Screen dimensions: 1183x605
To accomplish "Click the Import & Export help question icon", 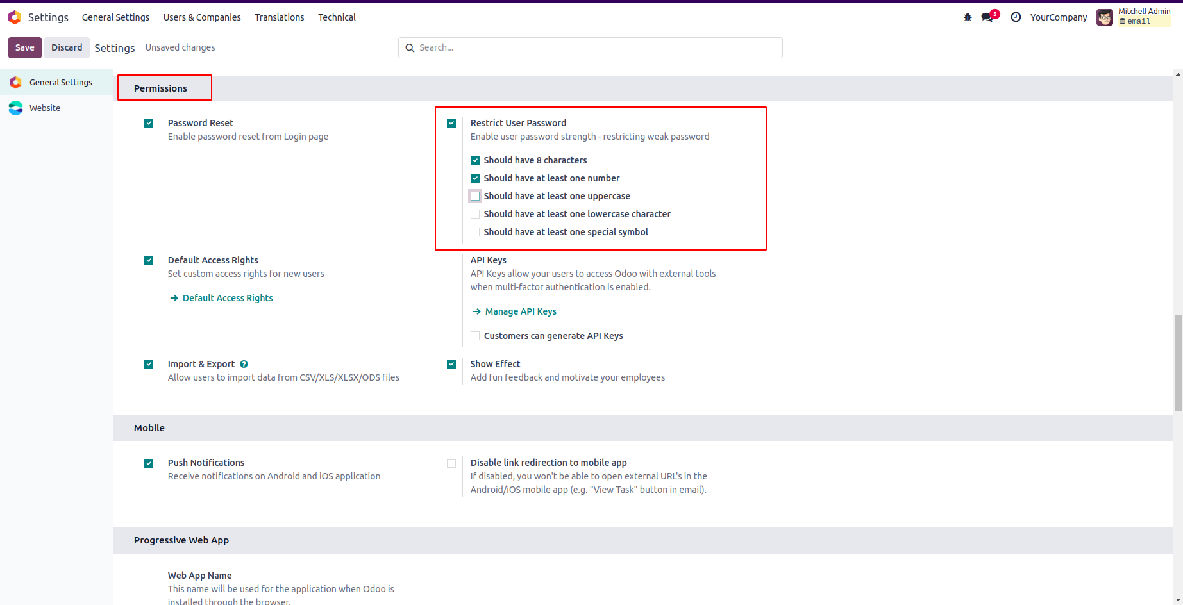I will (x=244, y=364).
